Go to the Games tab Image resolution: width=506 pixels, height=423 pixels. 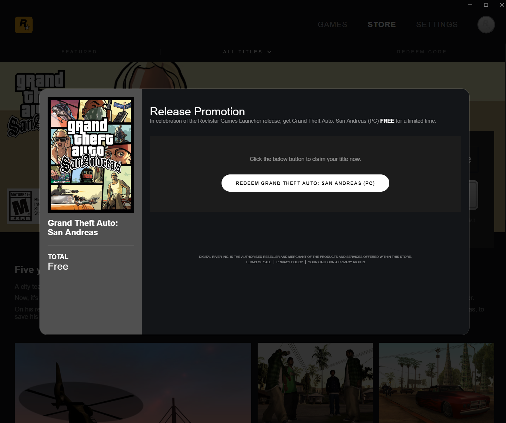(x=332, y=25)
